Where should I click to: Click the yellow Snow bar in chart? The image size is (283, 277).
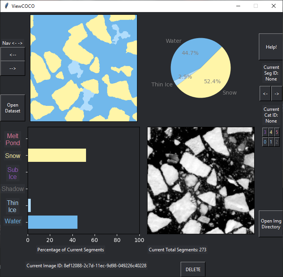coord(57,155)
